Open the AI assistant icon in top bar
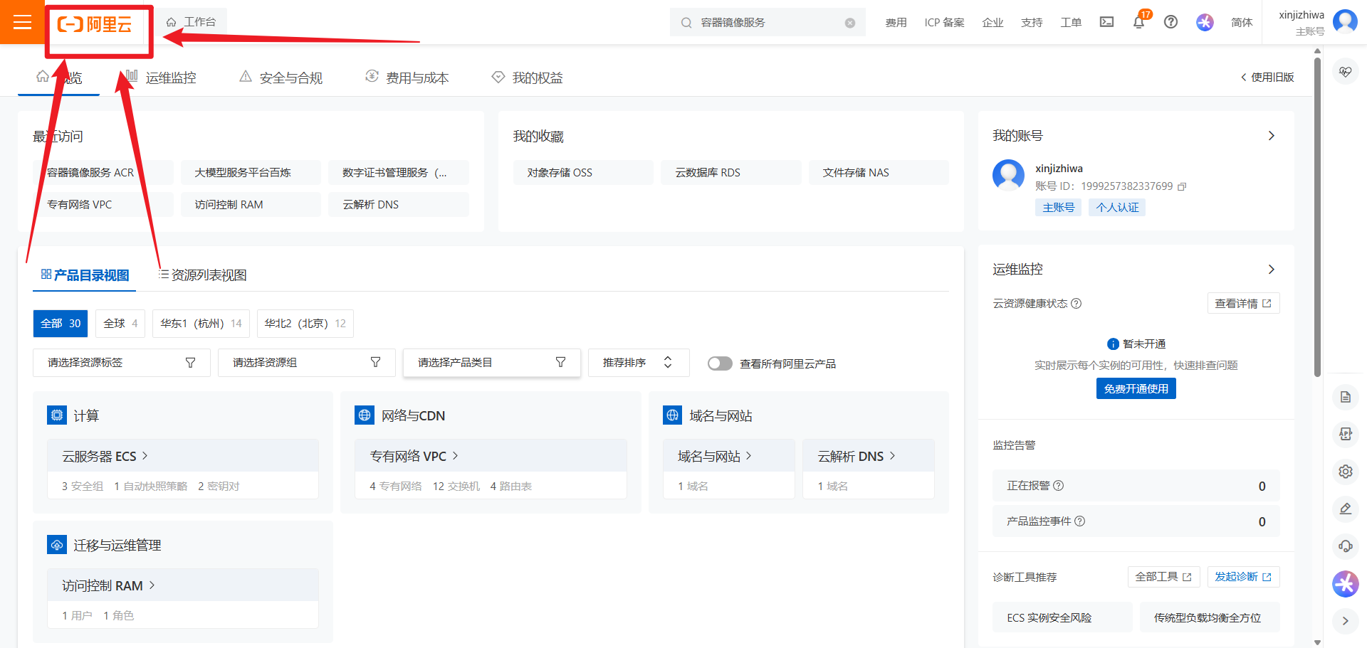The image size is (1367, 648). (1205, 22)
